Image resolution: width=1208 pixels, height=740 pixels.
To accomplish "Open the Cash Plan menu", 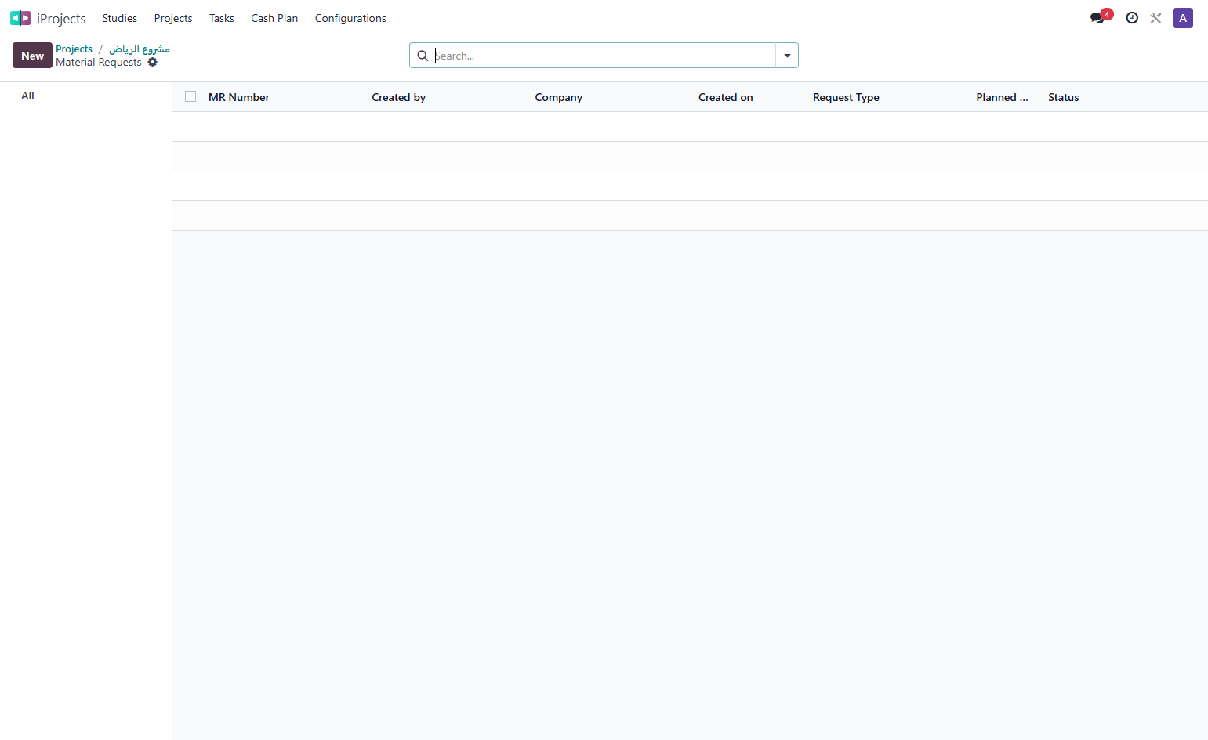I will pos(274,18).
